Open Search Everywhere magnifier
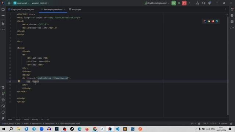Viewport: 235px width, 132px height. (x=203, y=3)
